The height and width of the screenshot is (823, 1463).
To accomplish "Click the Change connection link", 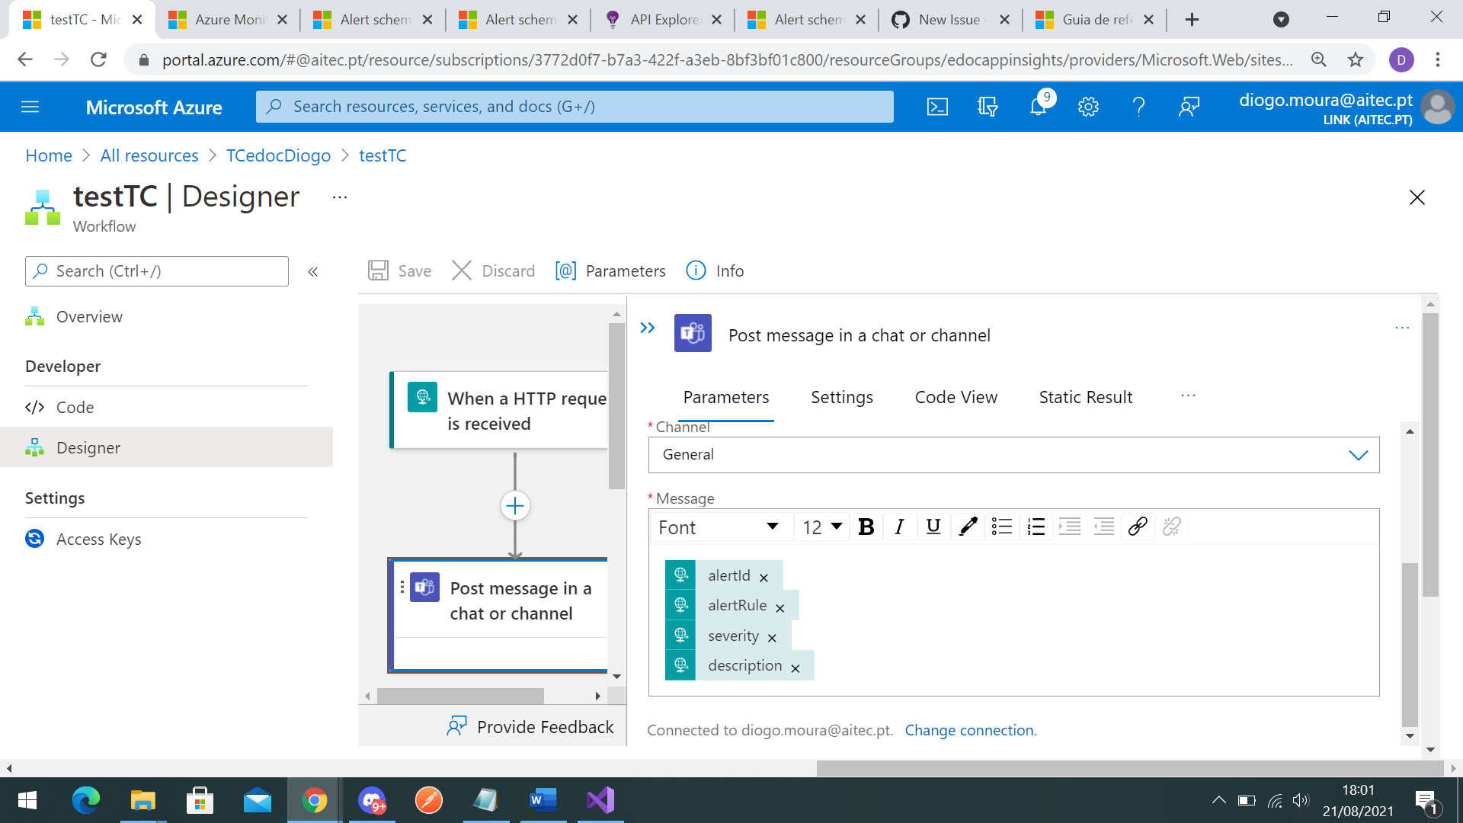I will [x=970, y=730].
